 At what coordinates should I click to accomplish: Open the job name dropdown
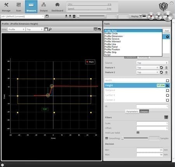pyautogui.click(x=23, y=16)
